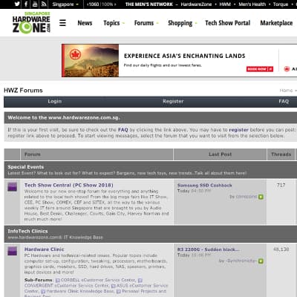Click the Threads column header
The image size is (297, 297).
pos(281,154)
